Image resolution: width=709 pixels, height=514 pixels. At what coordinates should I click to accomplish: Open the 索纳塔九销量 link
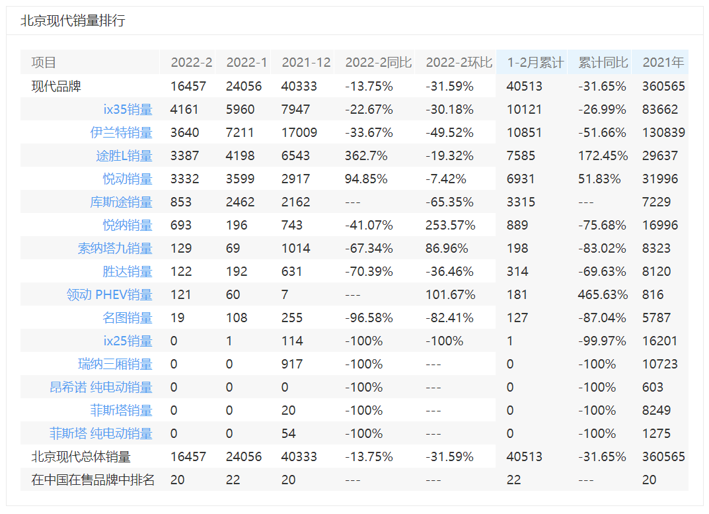(x=115, y=248)
